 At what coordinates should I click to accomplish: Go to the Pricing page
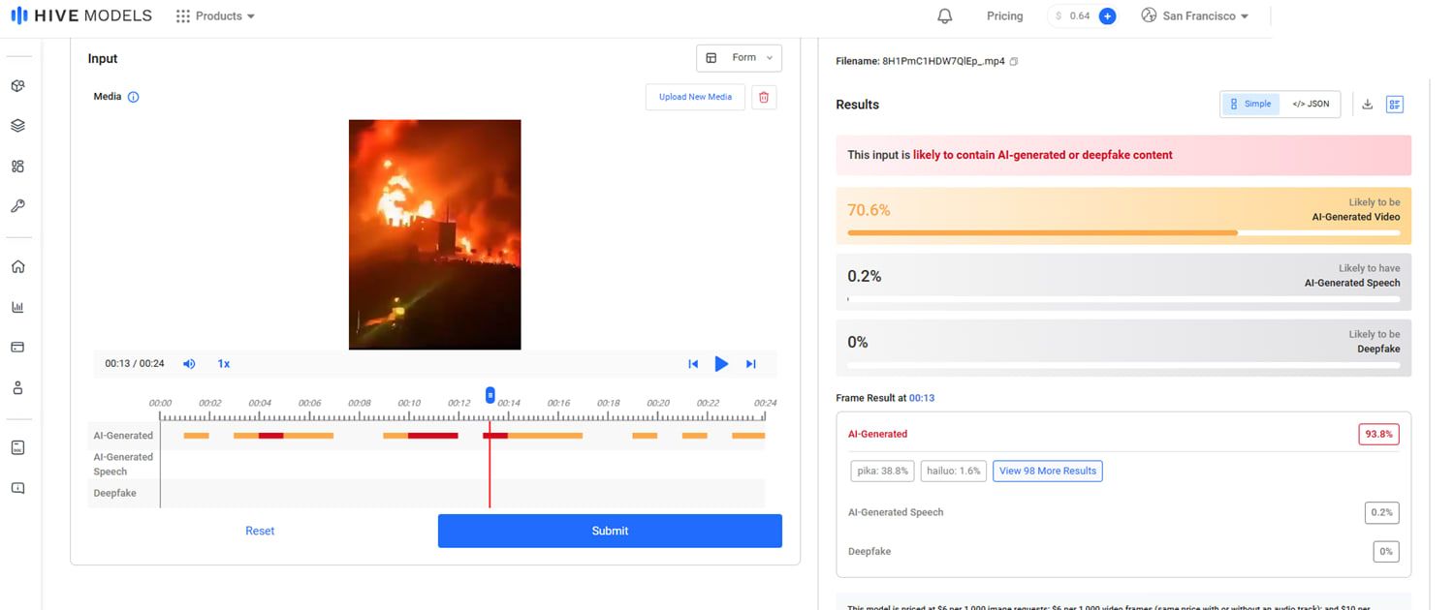(x=1004, y=16)
